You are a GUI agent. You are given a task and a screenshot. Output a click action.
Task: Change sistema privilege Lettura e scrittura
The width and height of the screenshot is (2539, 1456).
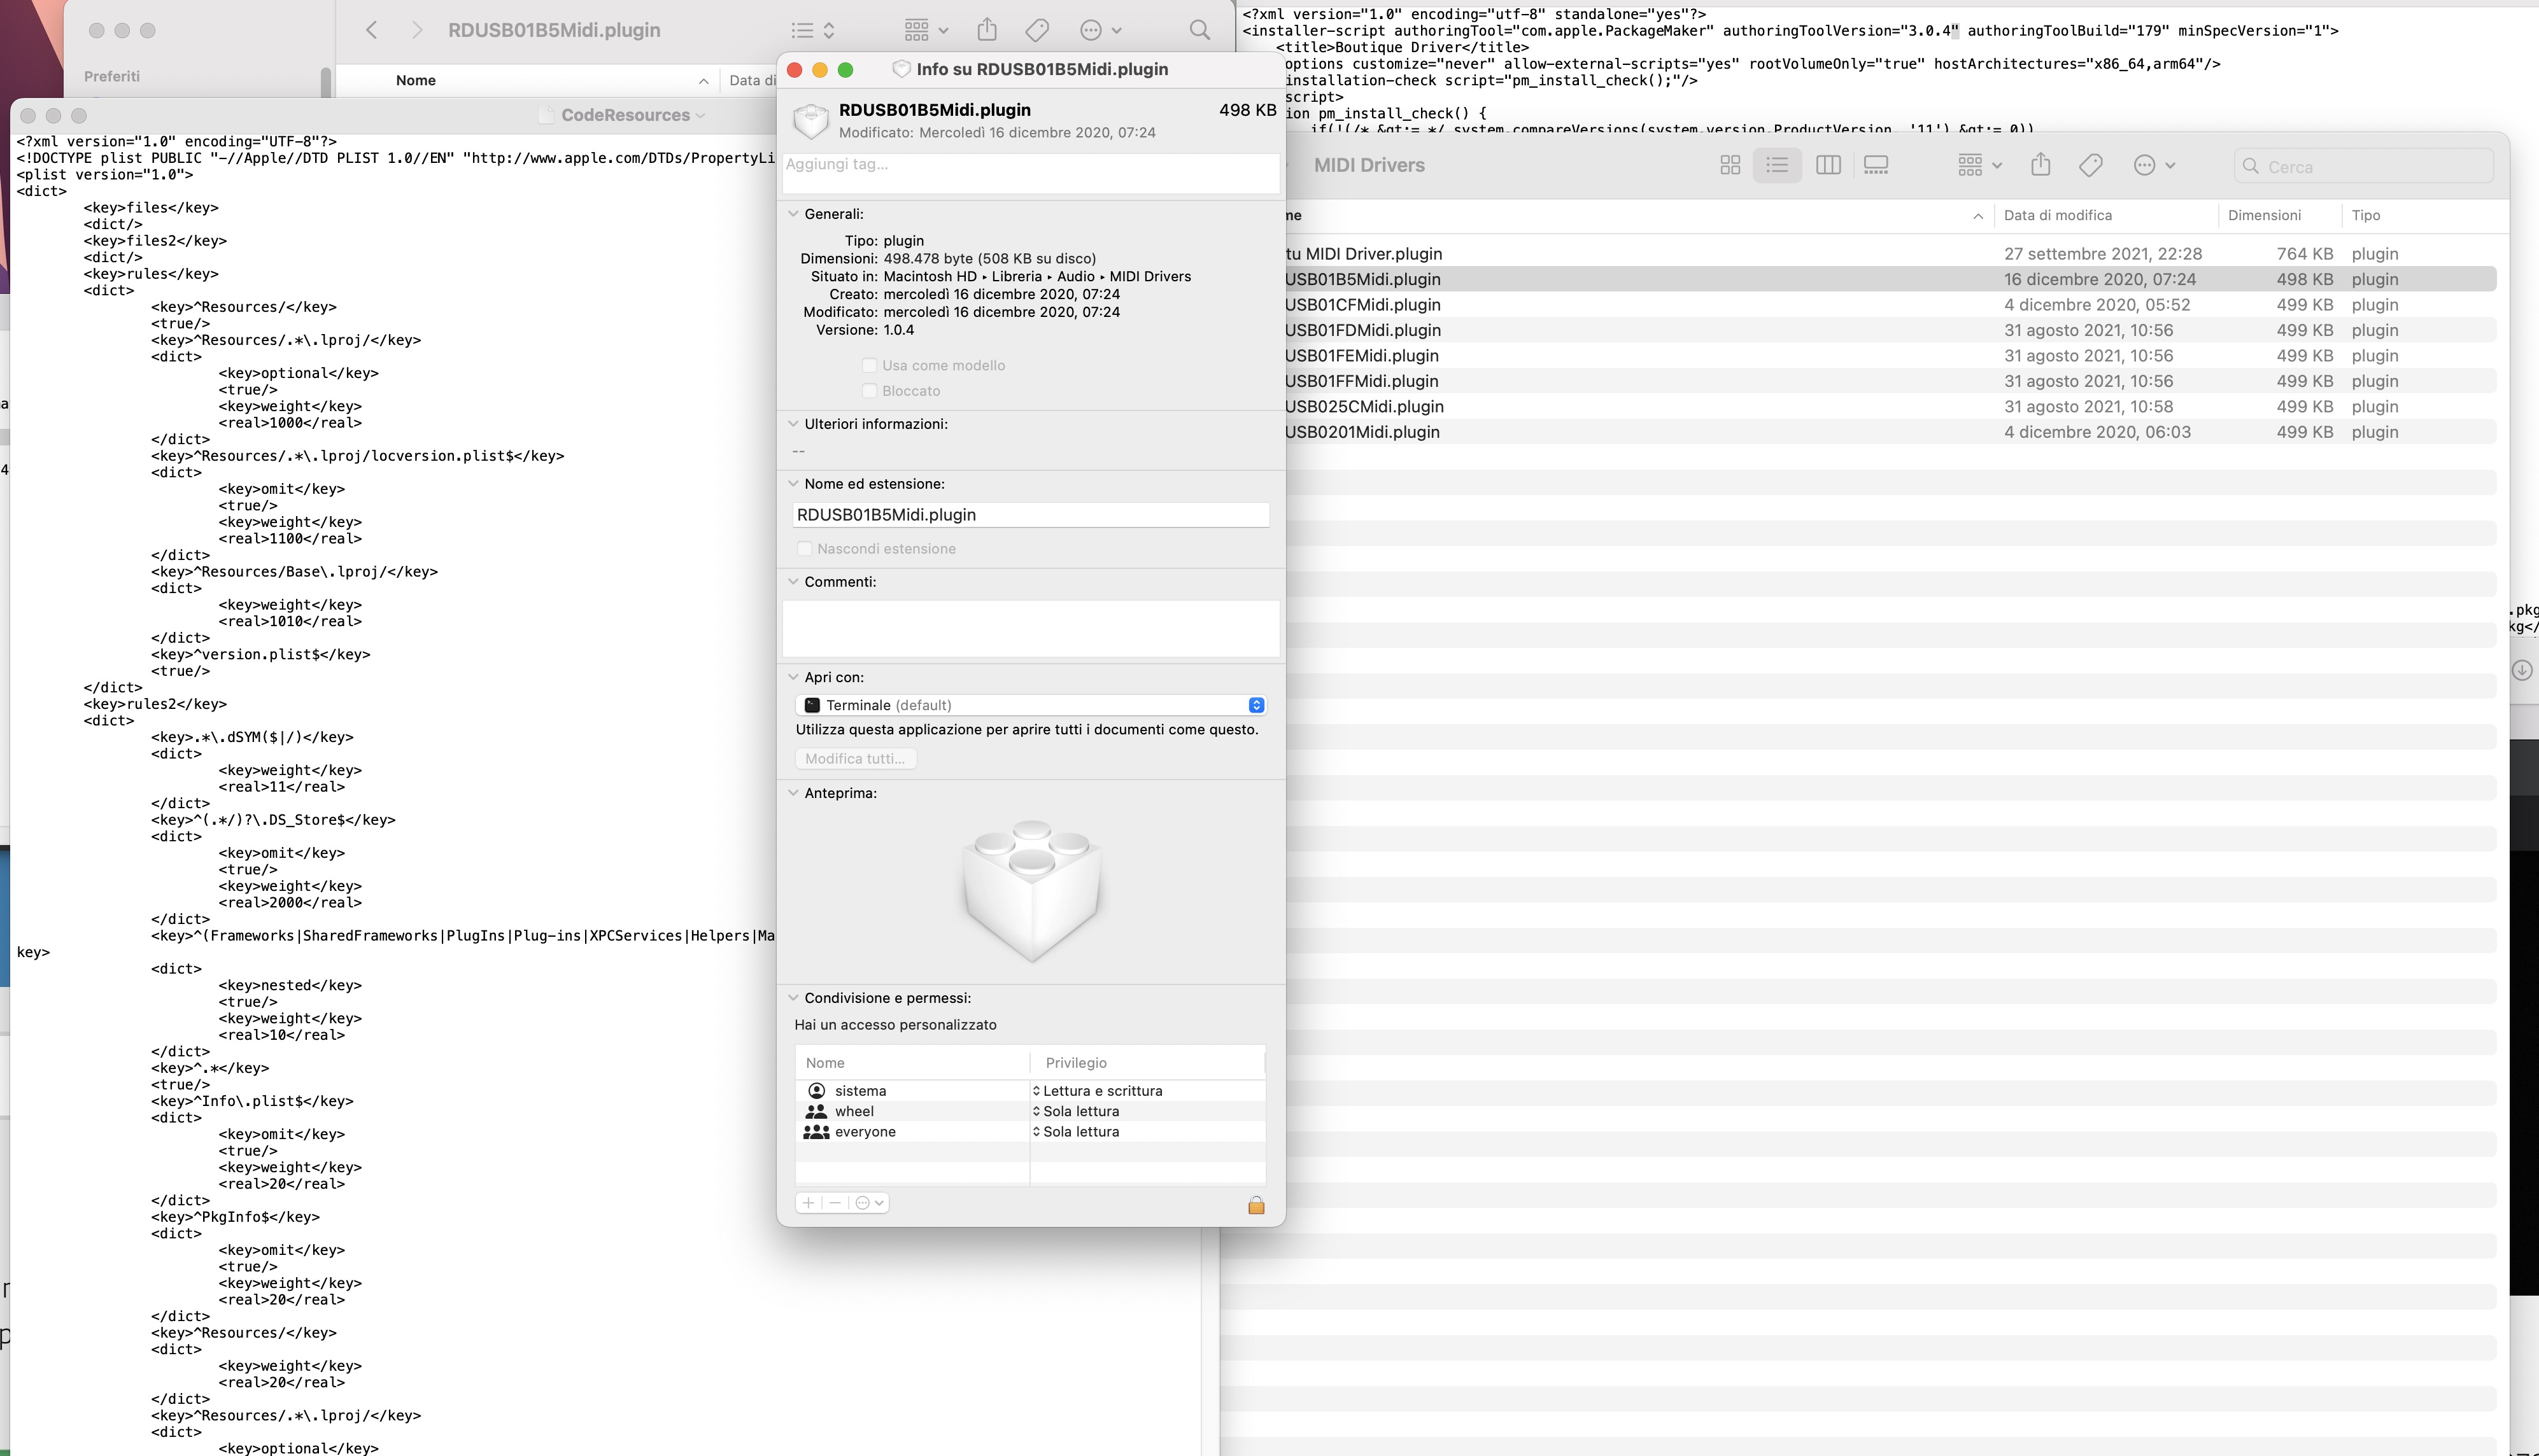tap(1098, 1091)
